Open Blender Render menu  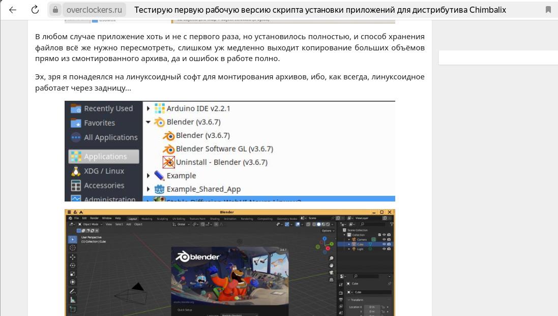(94, 218)
